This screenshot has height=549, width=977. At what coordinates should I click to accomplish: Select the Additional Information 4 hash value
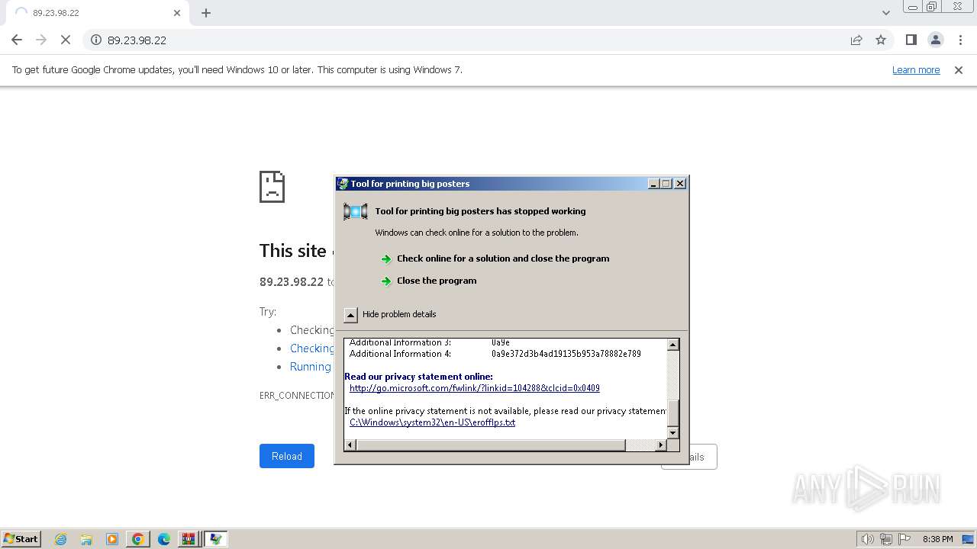[566, 354]
